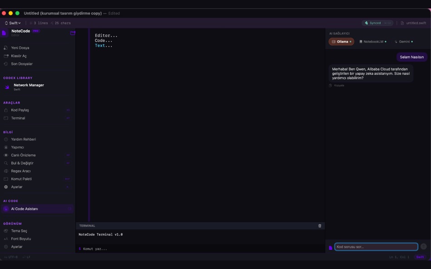Click the Ln 1, Col 1 indicator

(x=399, y=257)
